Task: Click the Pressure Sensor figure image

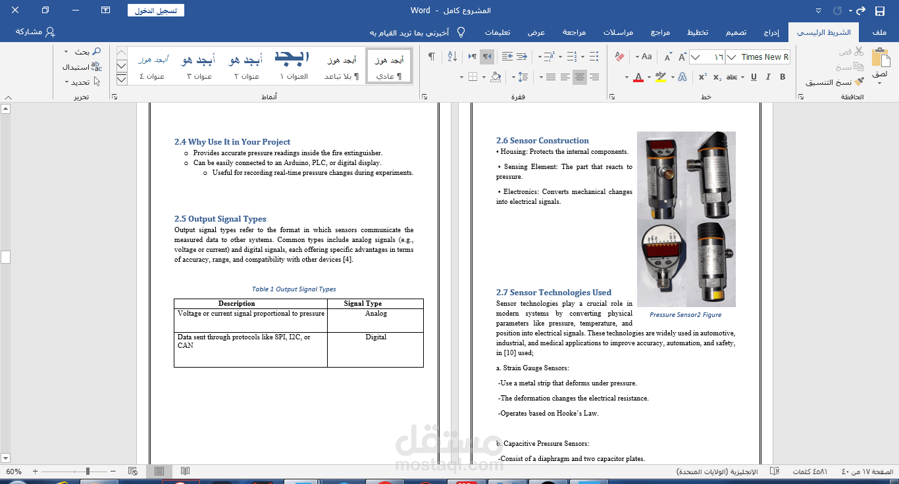Action: tap(686, 219)
